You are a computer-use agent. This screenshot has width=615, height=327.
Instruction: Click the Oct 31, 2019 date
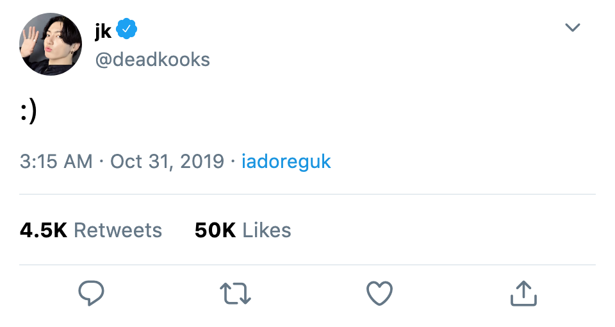tap(167, 162)
